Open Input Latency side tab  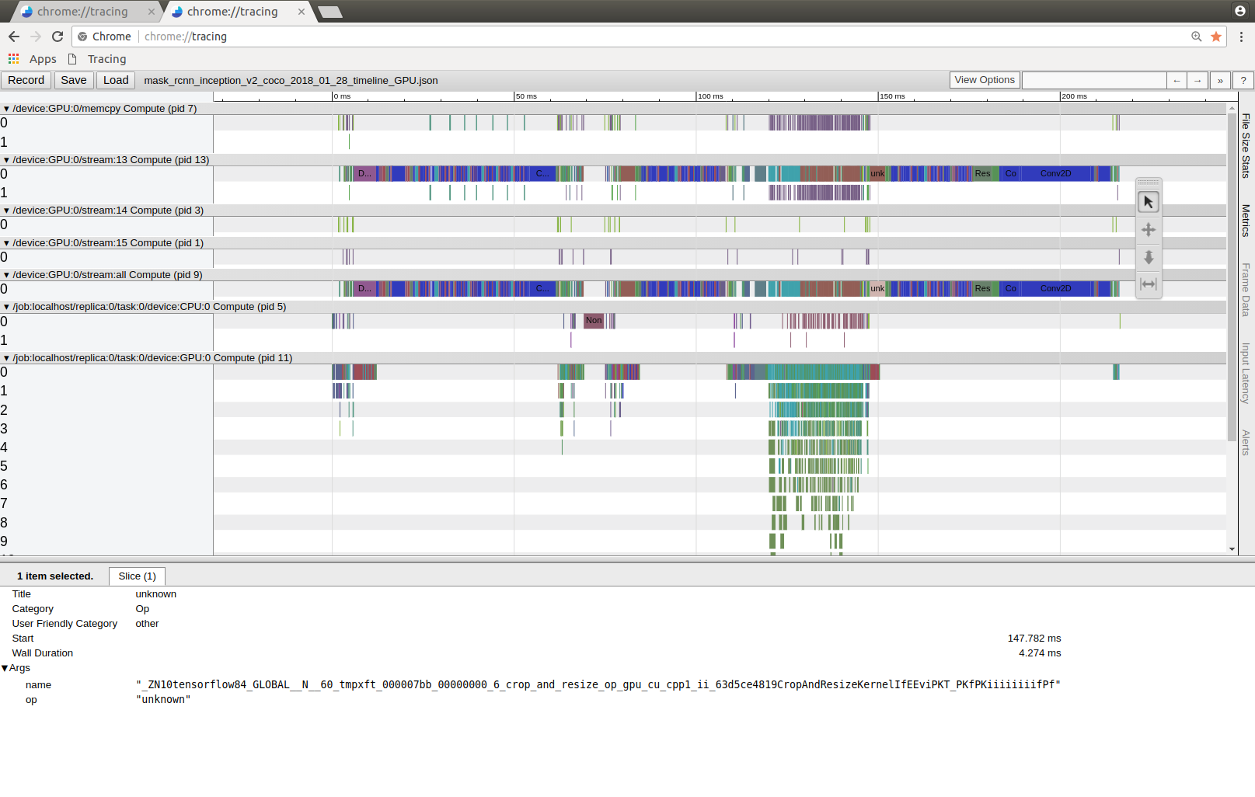[x=1246, y=373]
